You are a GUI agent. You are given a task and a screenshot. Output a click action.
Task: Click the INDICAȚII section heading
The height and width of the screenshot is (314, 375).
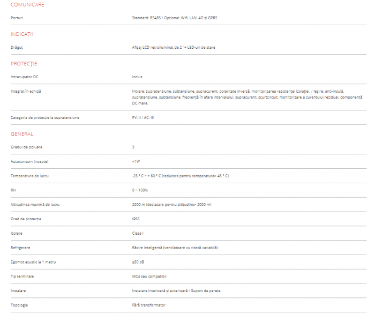click(22, 34)
